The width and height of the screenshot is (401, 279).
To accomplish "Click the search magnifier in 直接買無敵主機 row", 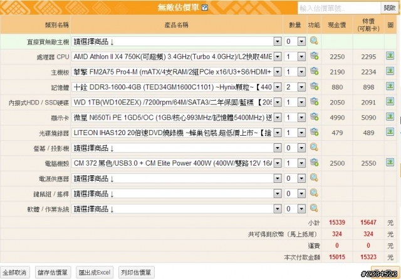I will (x=314, y=41).
